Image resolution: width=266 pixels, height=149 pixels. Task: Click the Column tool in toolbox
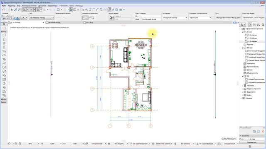pyautogui.click(x=4, y=47)
